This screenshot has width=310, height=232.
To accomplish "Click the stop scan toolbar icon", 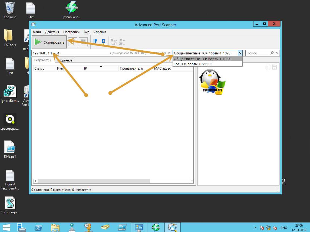I will (x=83, y=42).
